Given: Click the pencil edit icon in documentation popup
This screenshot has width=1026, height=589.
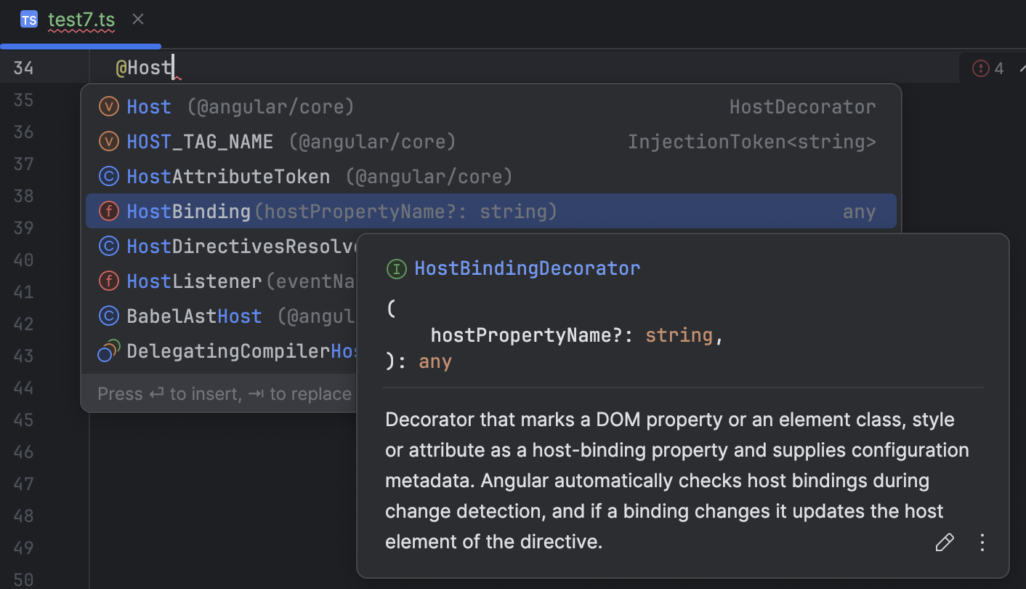Looking at the screenshot, I should pos(945,542).
